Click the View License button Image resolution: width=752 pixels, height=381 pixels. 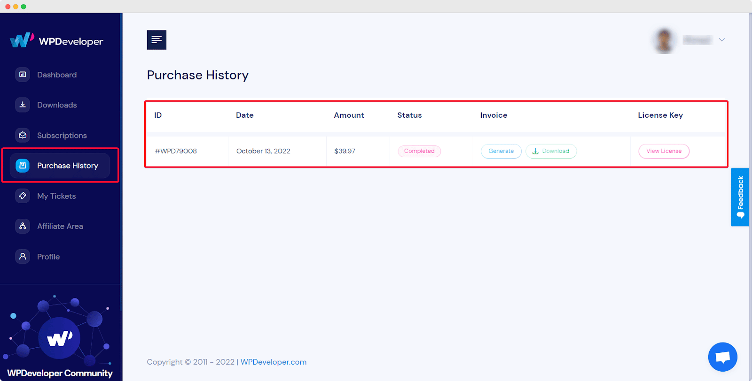pyautogui.click(x=664, y=151)
